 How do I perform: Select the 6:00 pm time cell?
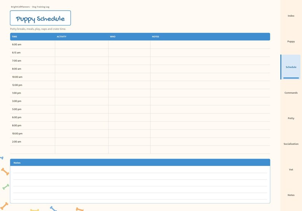[x=33, y=117]
